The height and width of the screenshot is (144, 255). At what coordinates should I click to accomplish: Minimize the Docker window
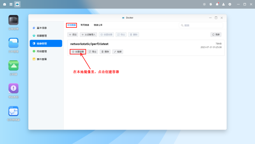[210, 18]
